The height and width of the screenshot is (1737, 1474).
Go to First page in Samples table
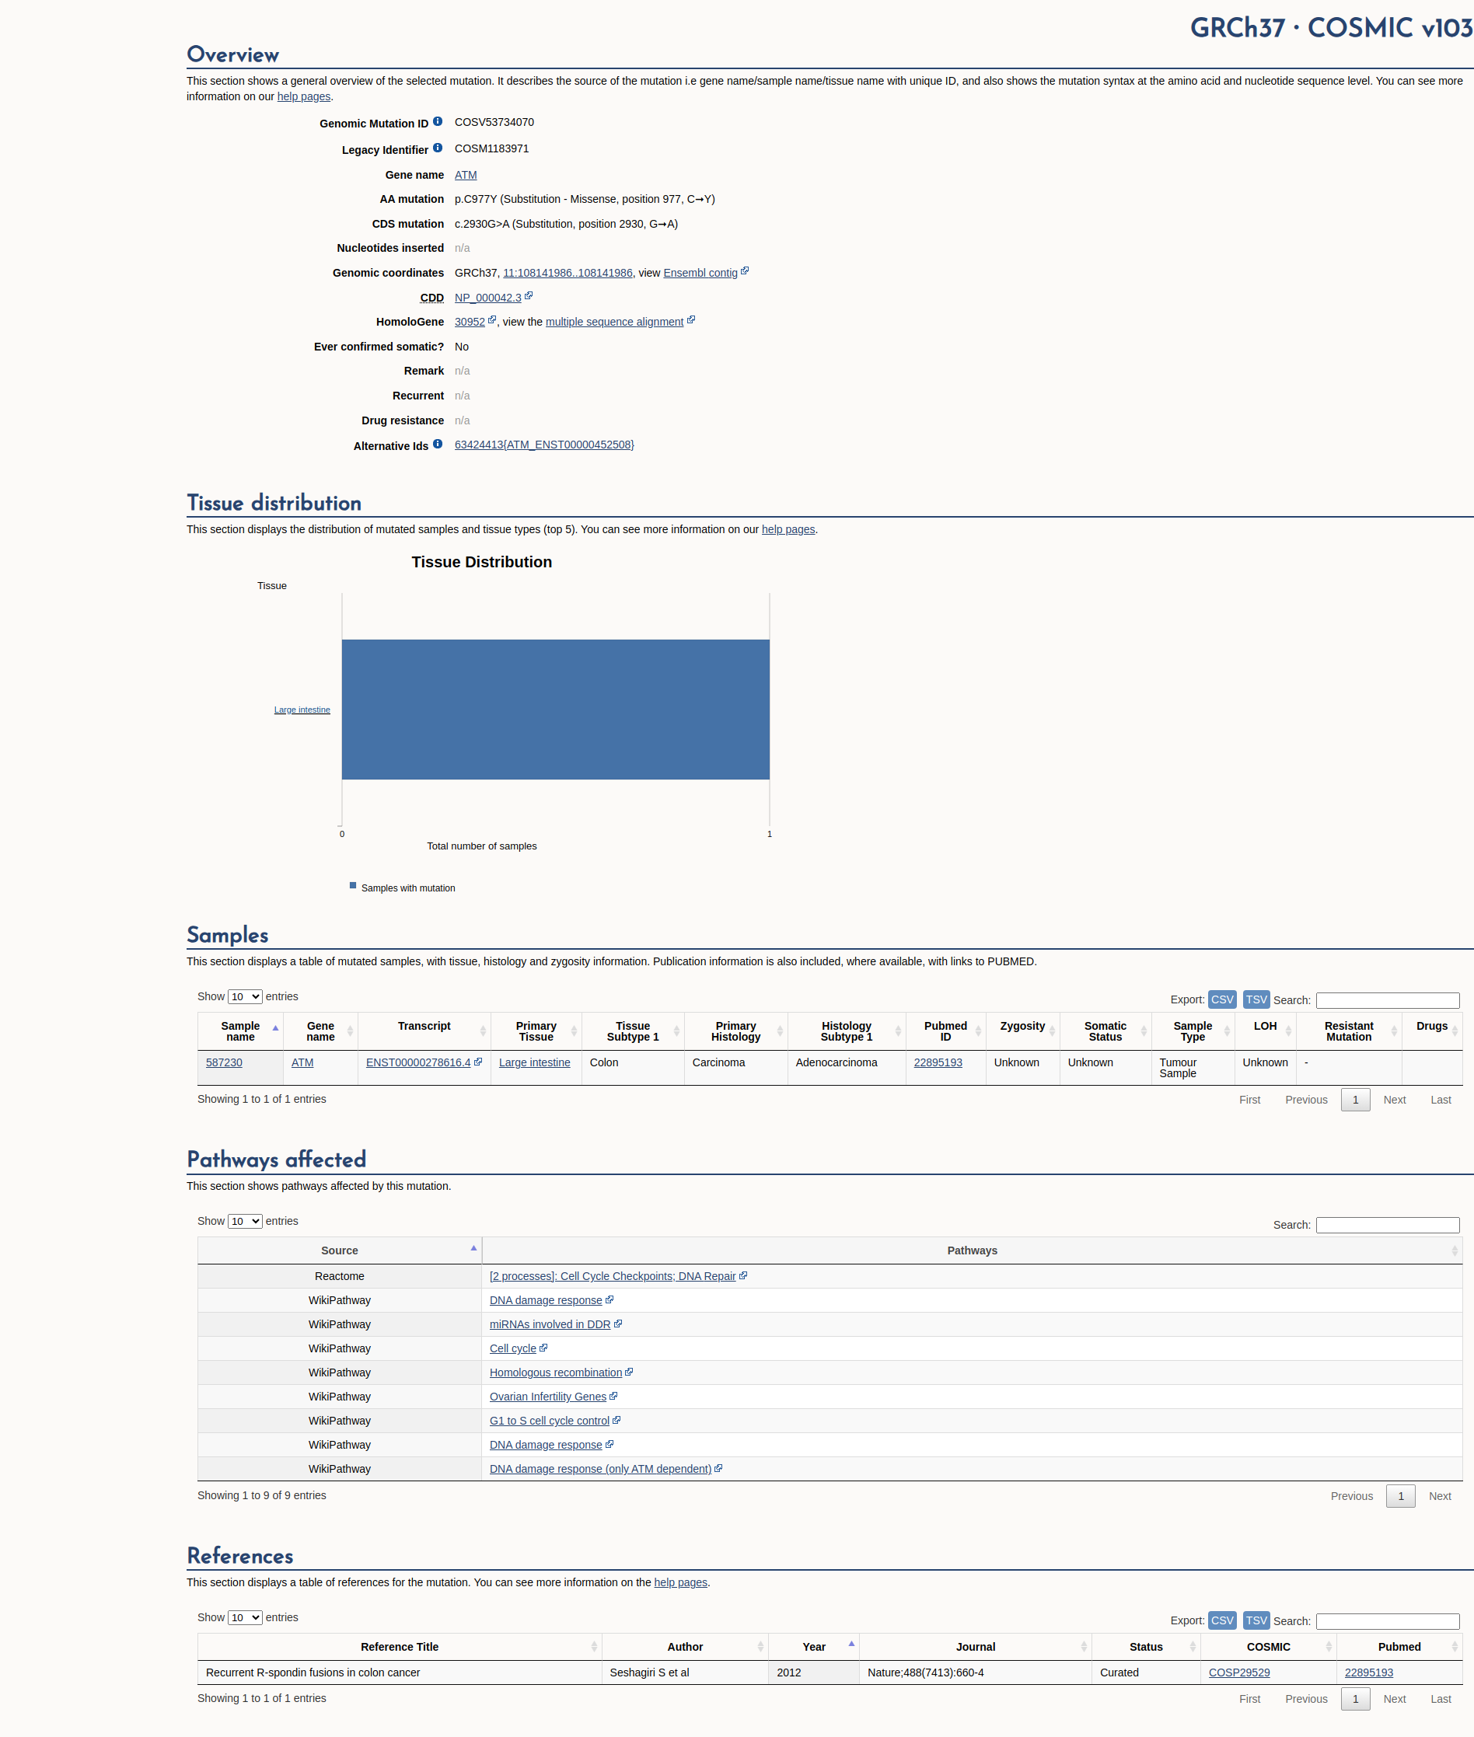pos(1249,1100)
